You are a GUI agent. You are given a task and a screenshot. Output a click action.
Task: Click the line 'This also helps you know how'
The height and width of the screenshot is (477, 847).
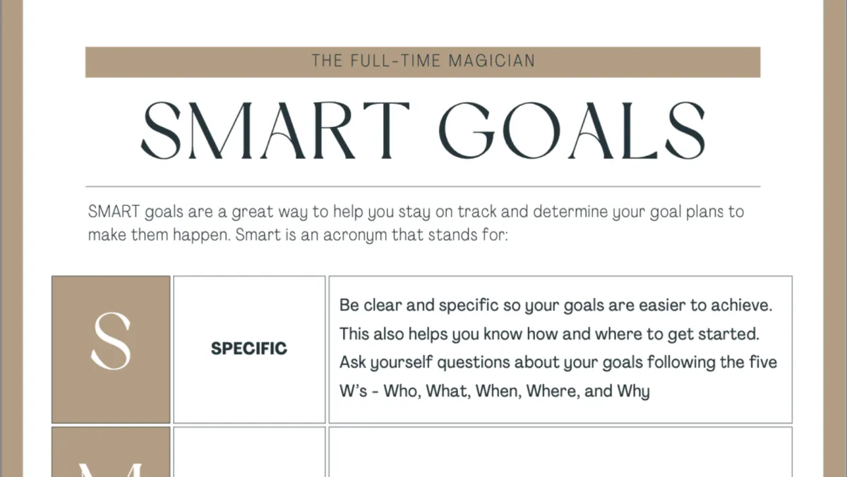pyautogui.click(x=548, y=334)
